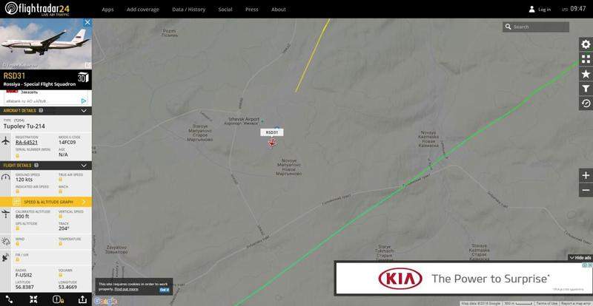
Task: Open playback history clock icon
Action: (x=586, y=103)
